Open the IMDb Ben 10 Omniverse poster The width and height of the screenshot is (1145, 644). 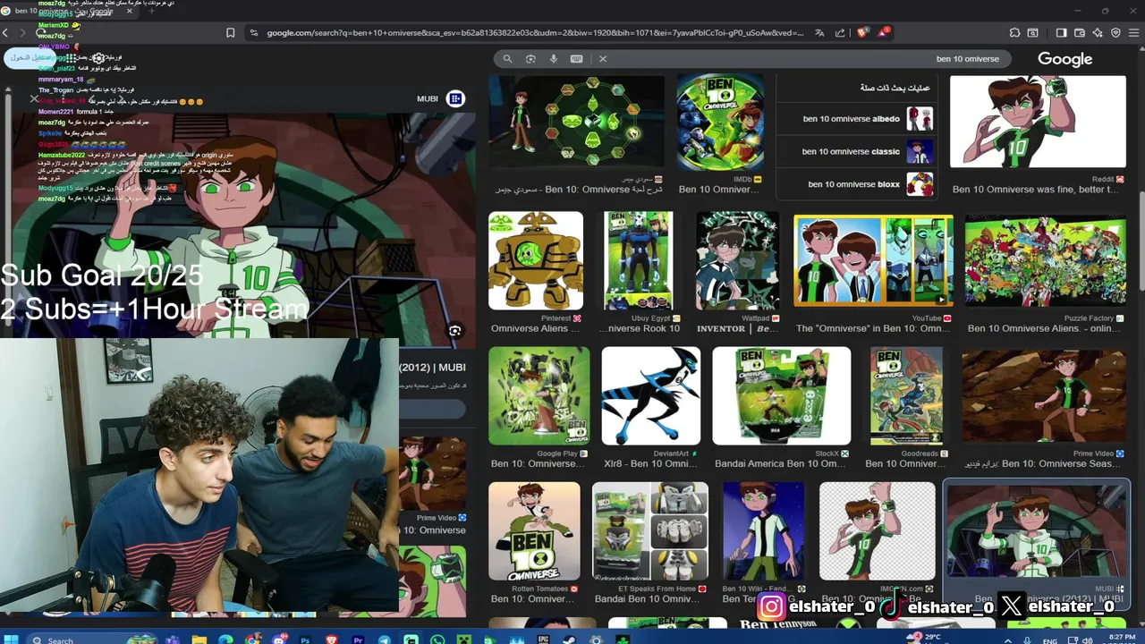click(x=720, y=123)
